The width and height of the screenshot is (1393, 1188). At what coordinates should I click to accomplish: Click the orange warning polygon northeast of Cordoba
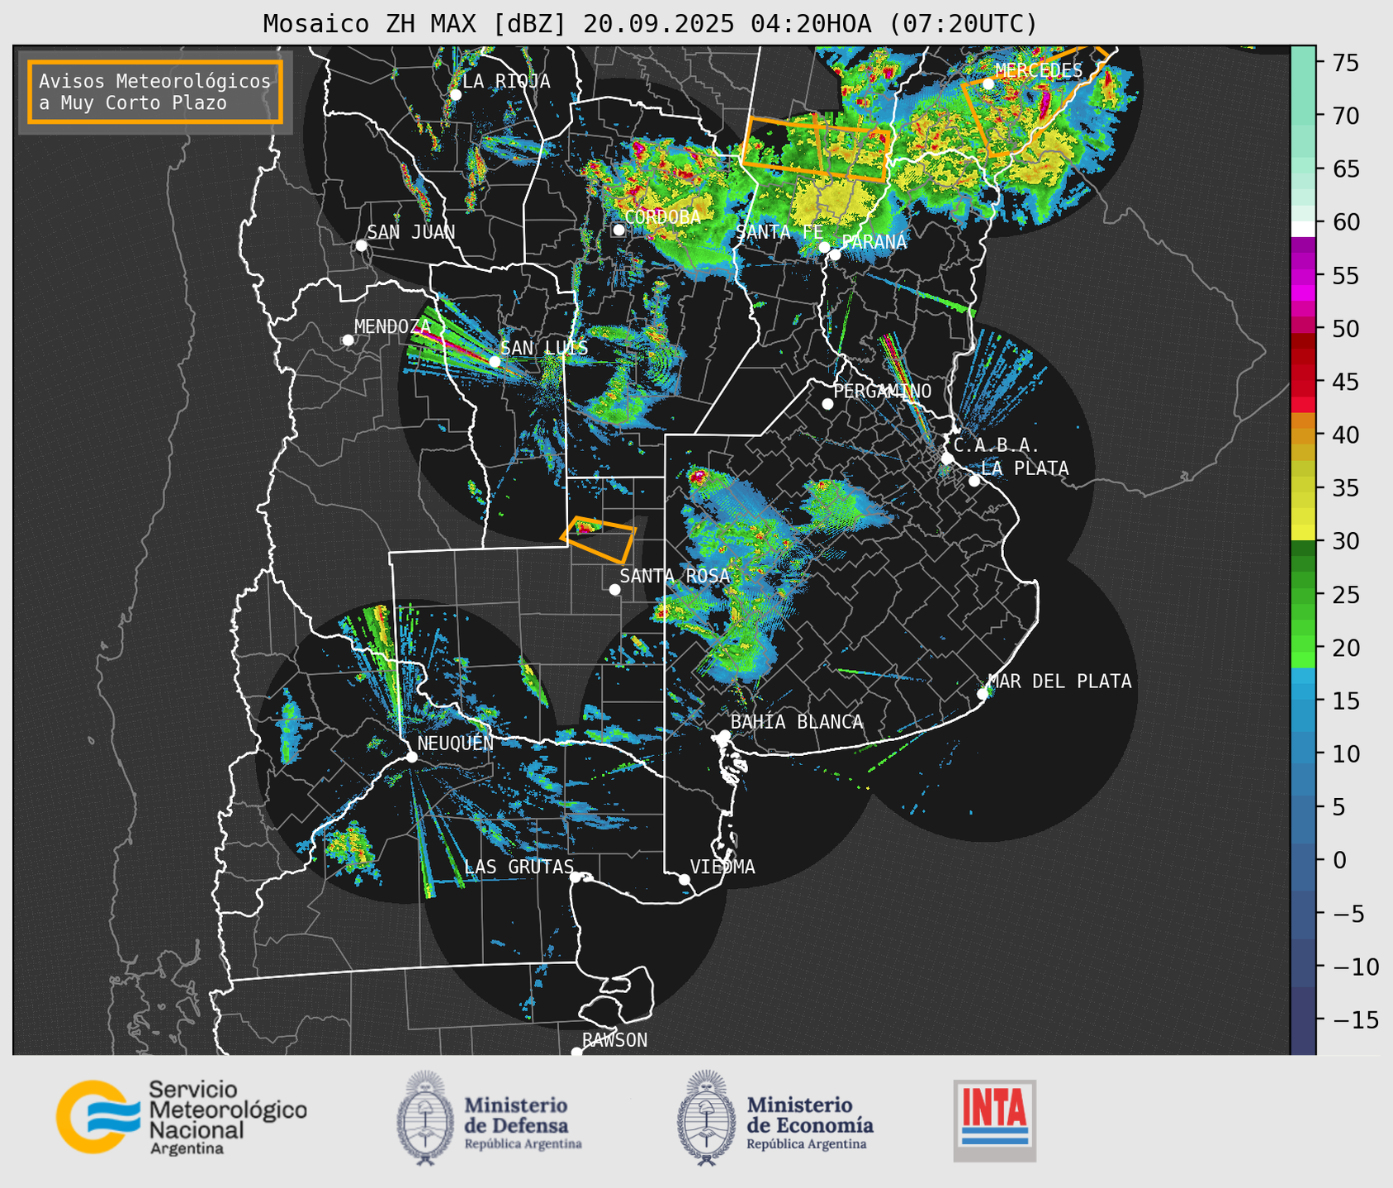tap(817, 148)
